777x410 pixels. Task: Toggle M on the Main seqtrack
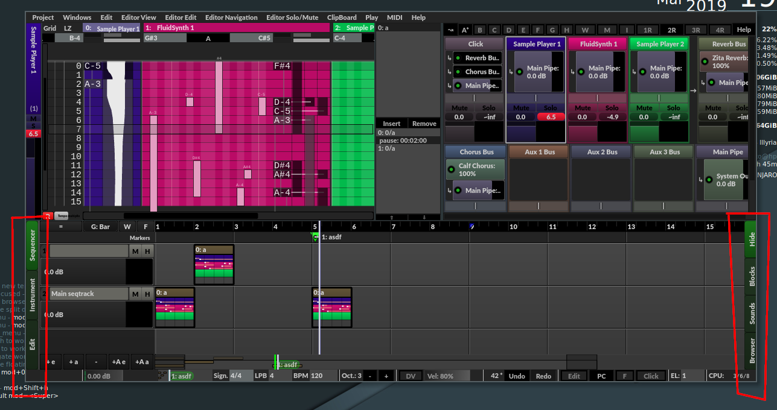[x=136, y=294]
